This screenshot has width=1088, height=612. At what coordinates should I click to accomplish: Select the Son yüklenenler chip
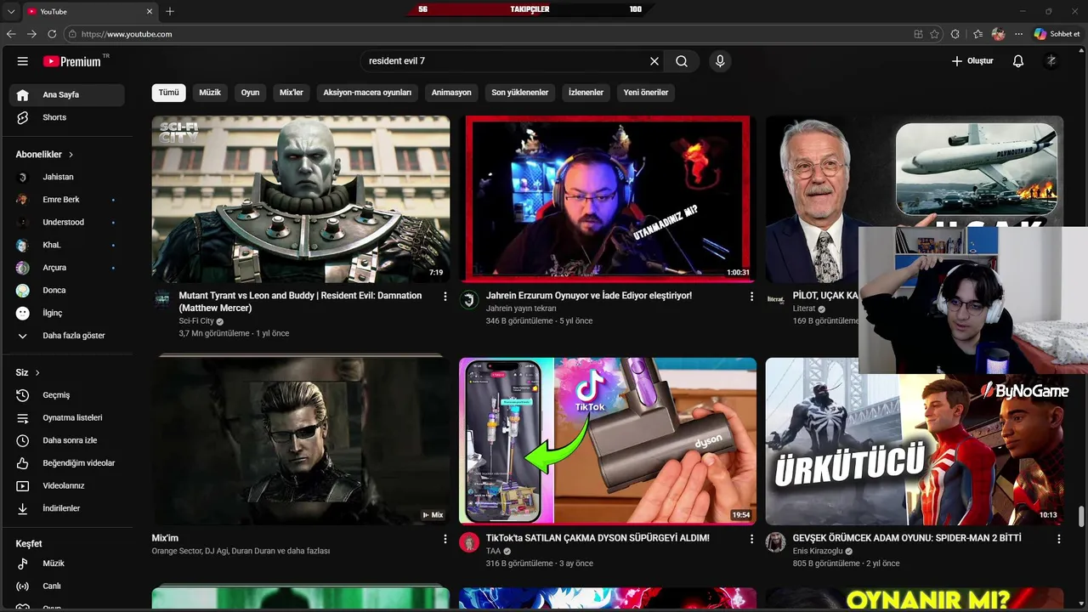(520, 93)
